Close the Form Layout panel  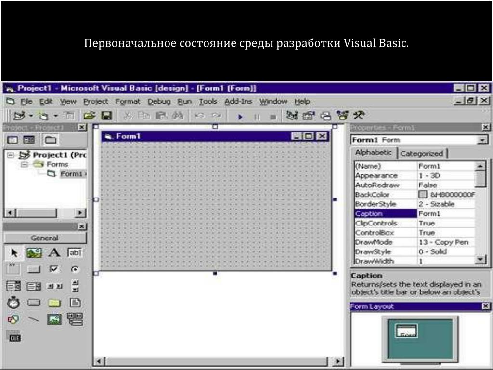point(486,306)
